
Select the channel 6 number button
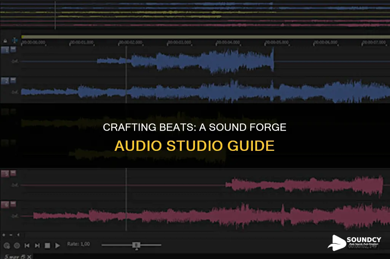click(x=5, y=205)
